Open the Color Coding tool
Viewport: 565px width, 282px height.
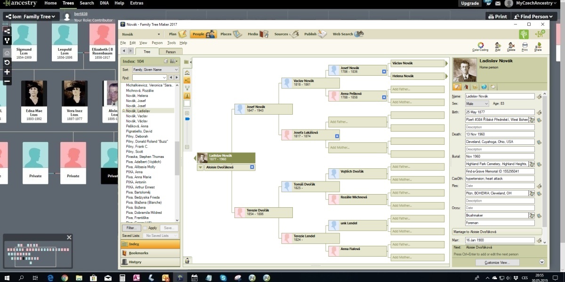tap(480, 47)
